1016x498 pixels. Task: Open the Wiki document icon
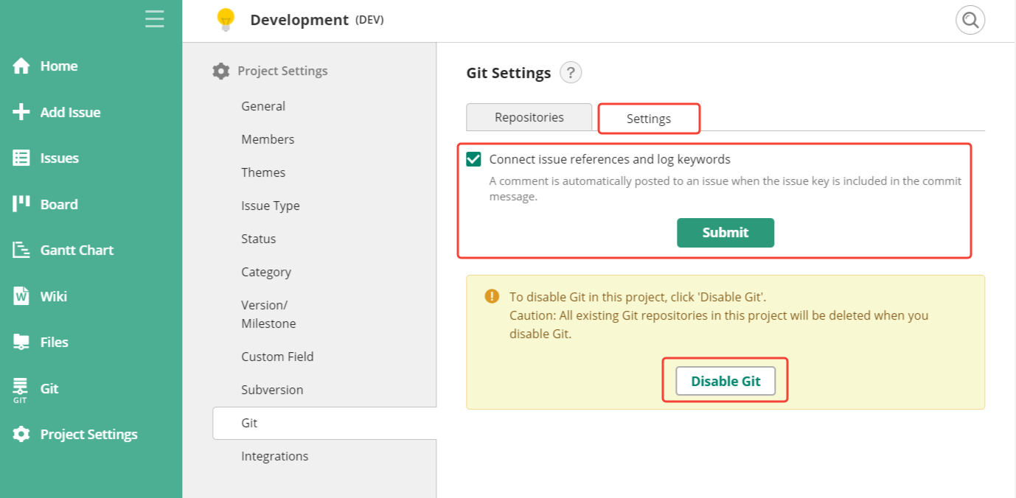21,296
